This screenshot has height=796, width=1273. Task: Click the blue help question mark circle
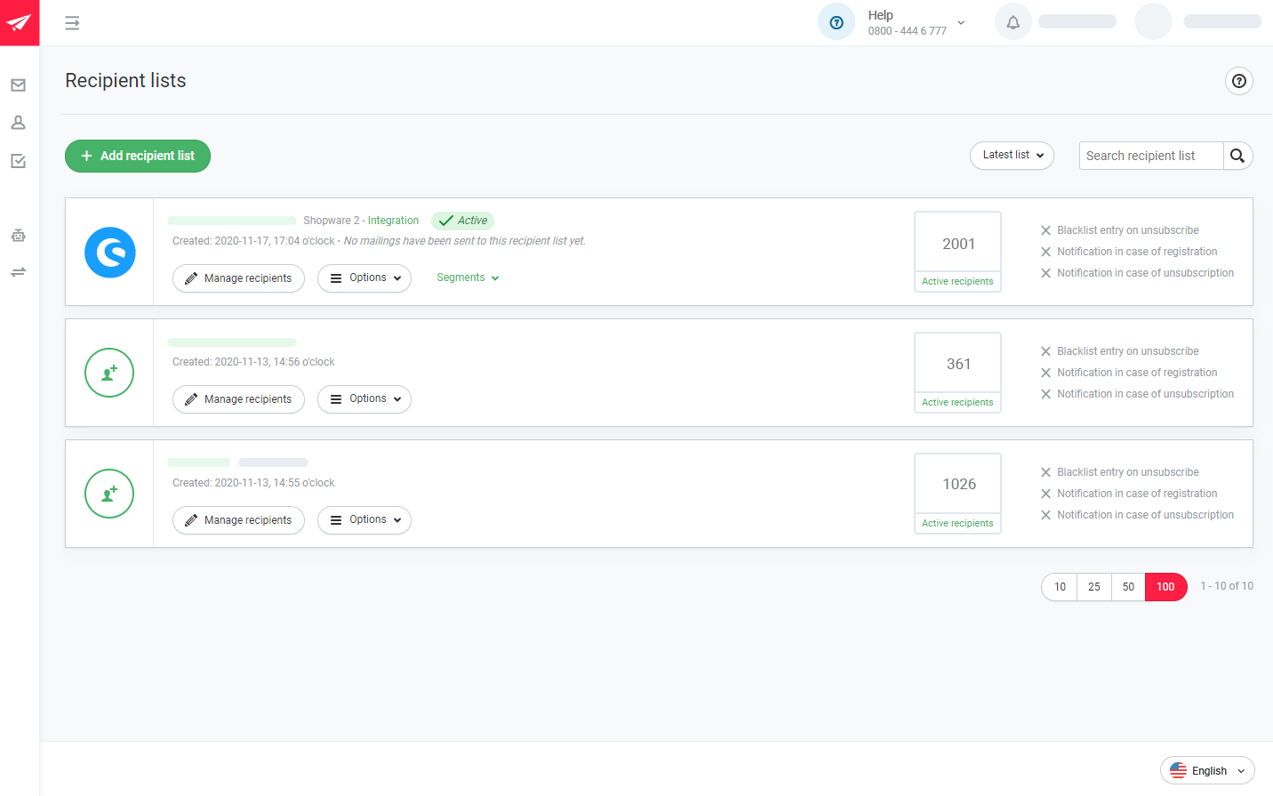[x=836, y=22]
